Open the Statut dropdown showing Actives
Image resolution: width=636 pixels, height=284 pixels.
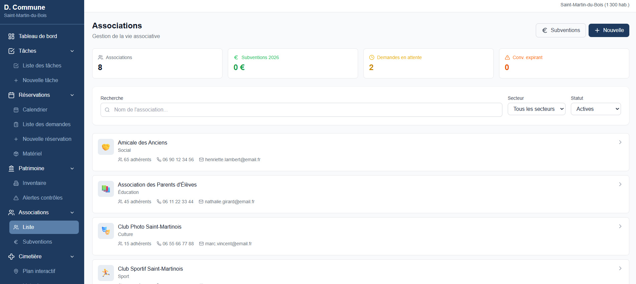pos(596,109)
